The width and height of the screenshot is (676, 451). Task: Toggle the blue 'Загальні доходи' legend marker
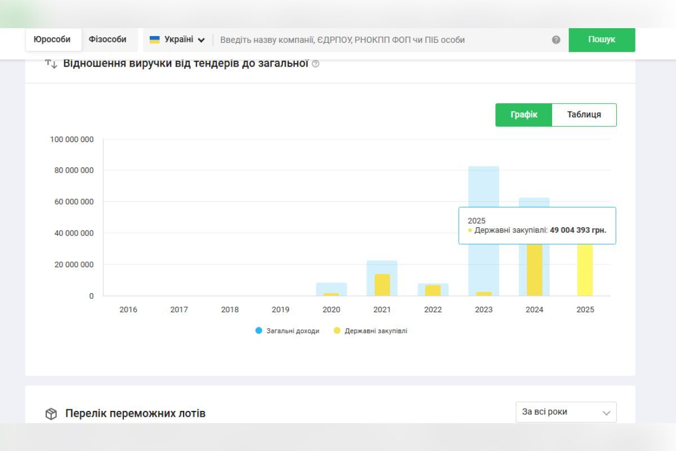[x=259, y=331]
